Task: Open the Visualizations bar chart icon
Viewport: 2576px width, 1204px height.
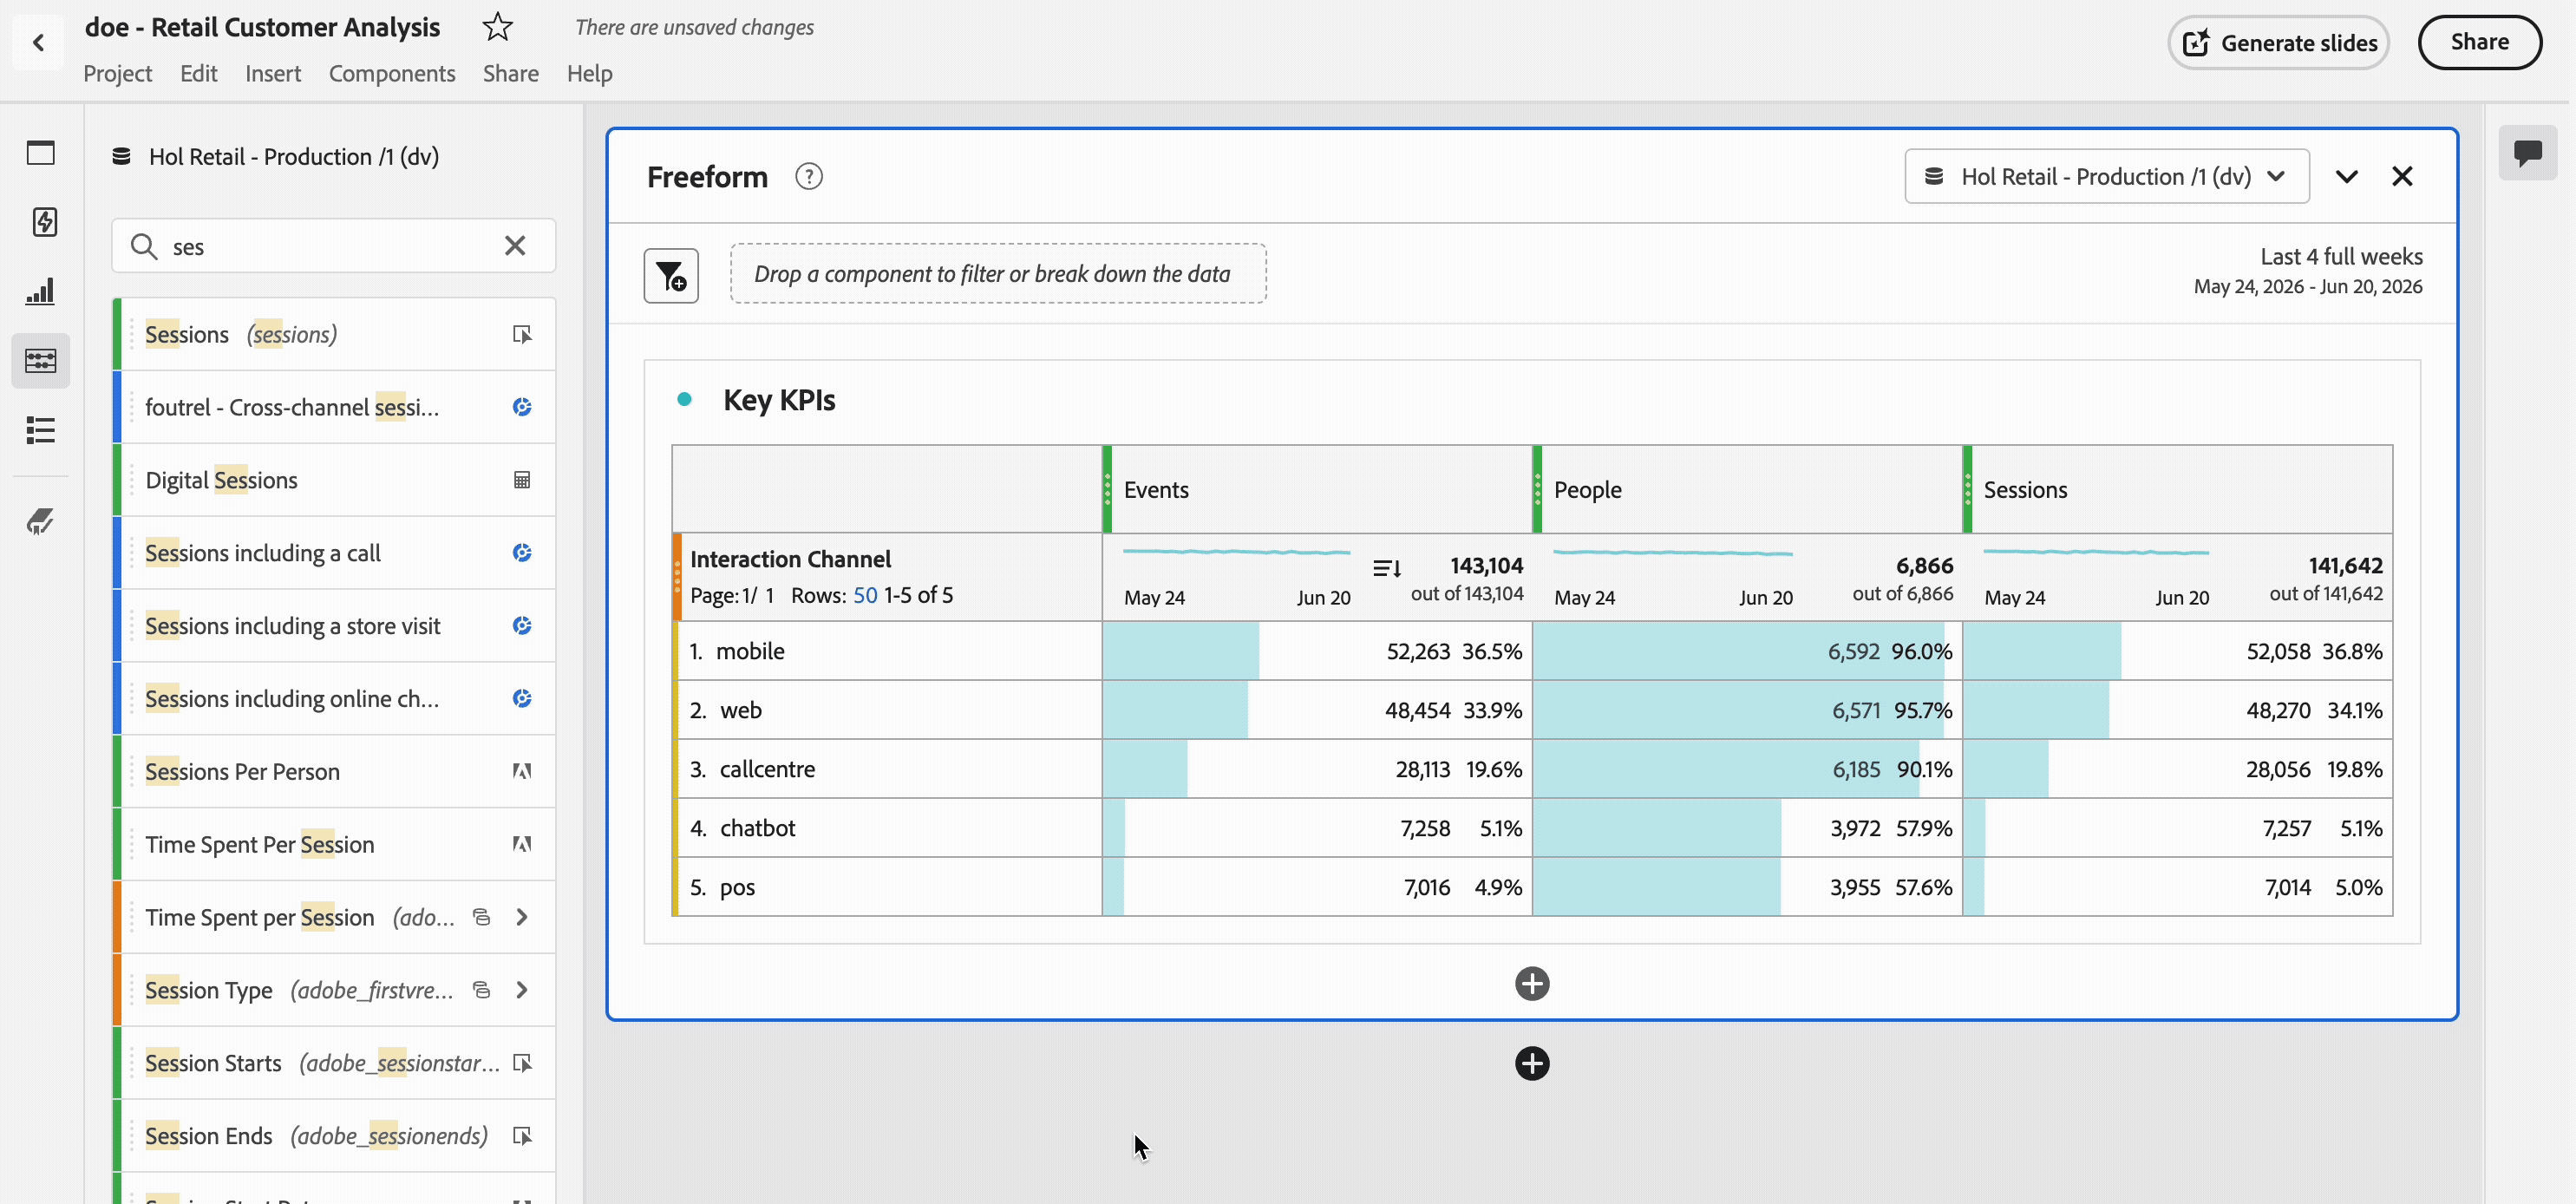Action: [x=41, y=291]
